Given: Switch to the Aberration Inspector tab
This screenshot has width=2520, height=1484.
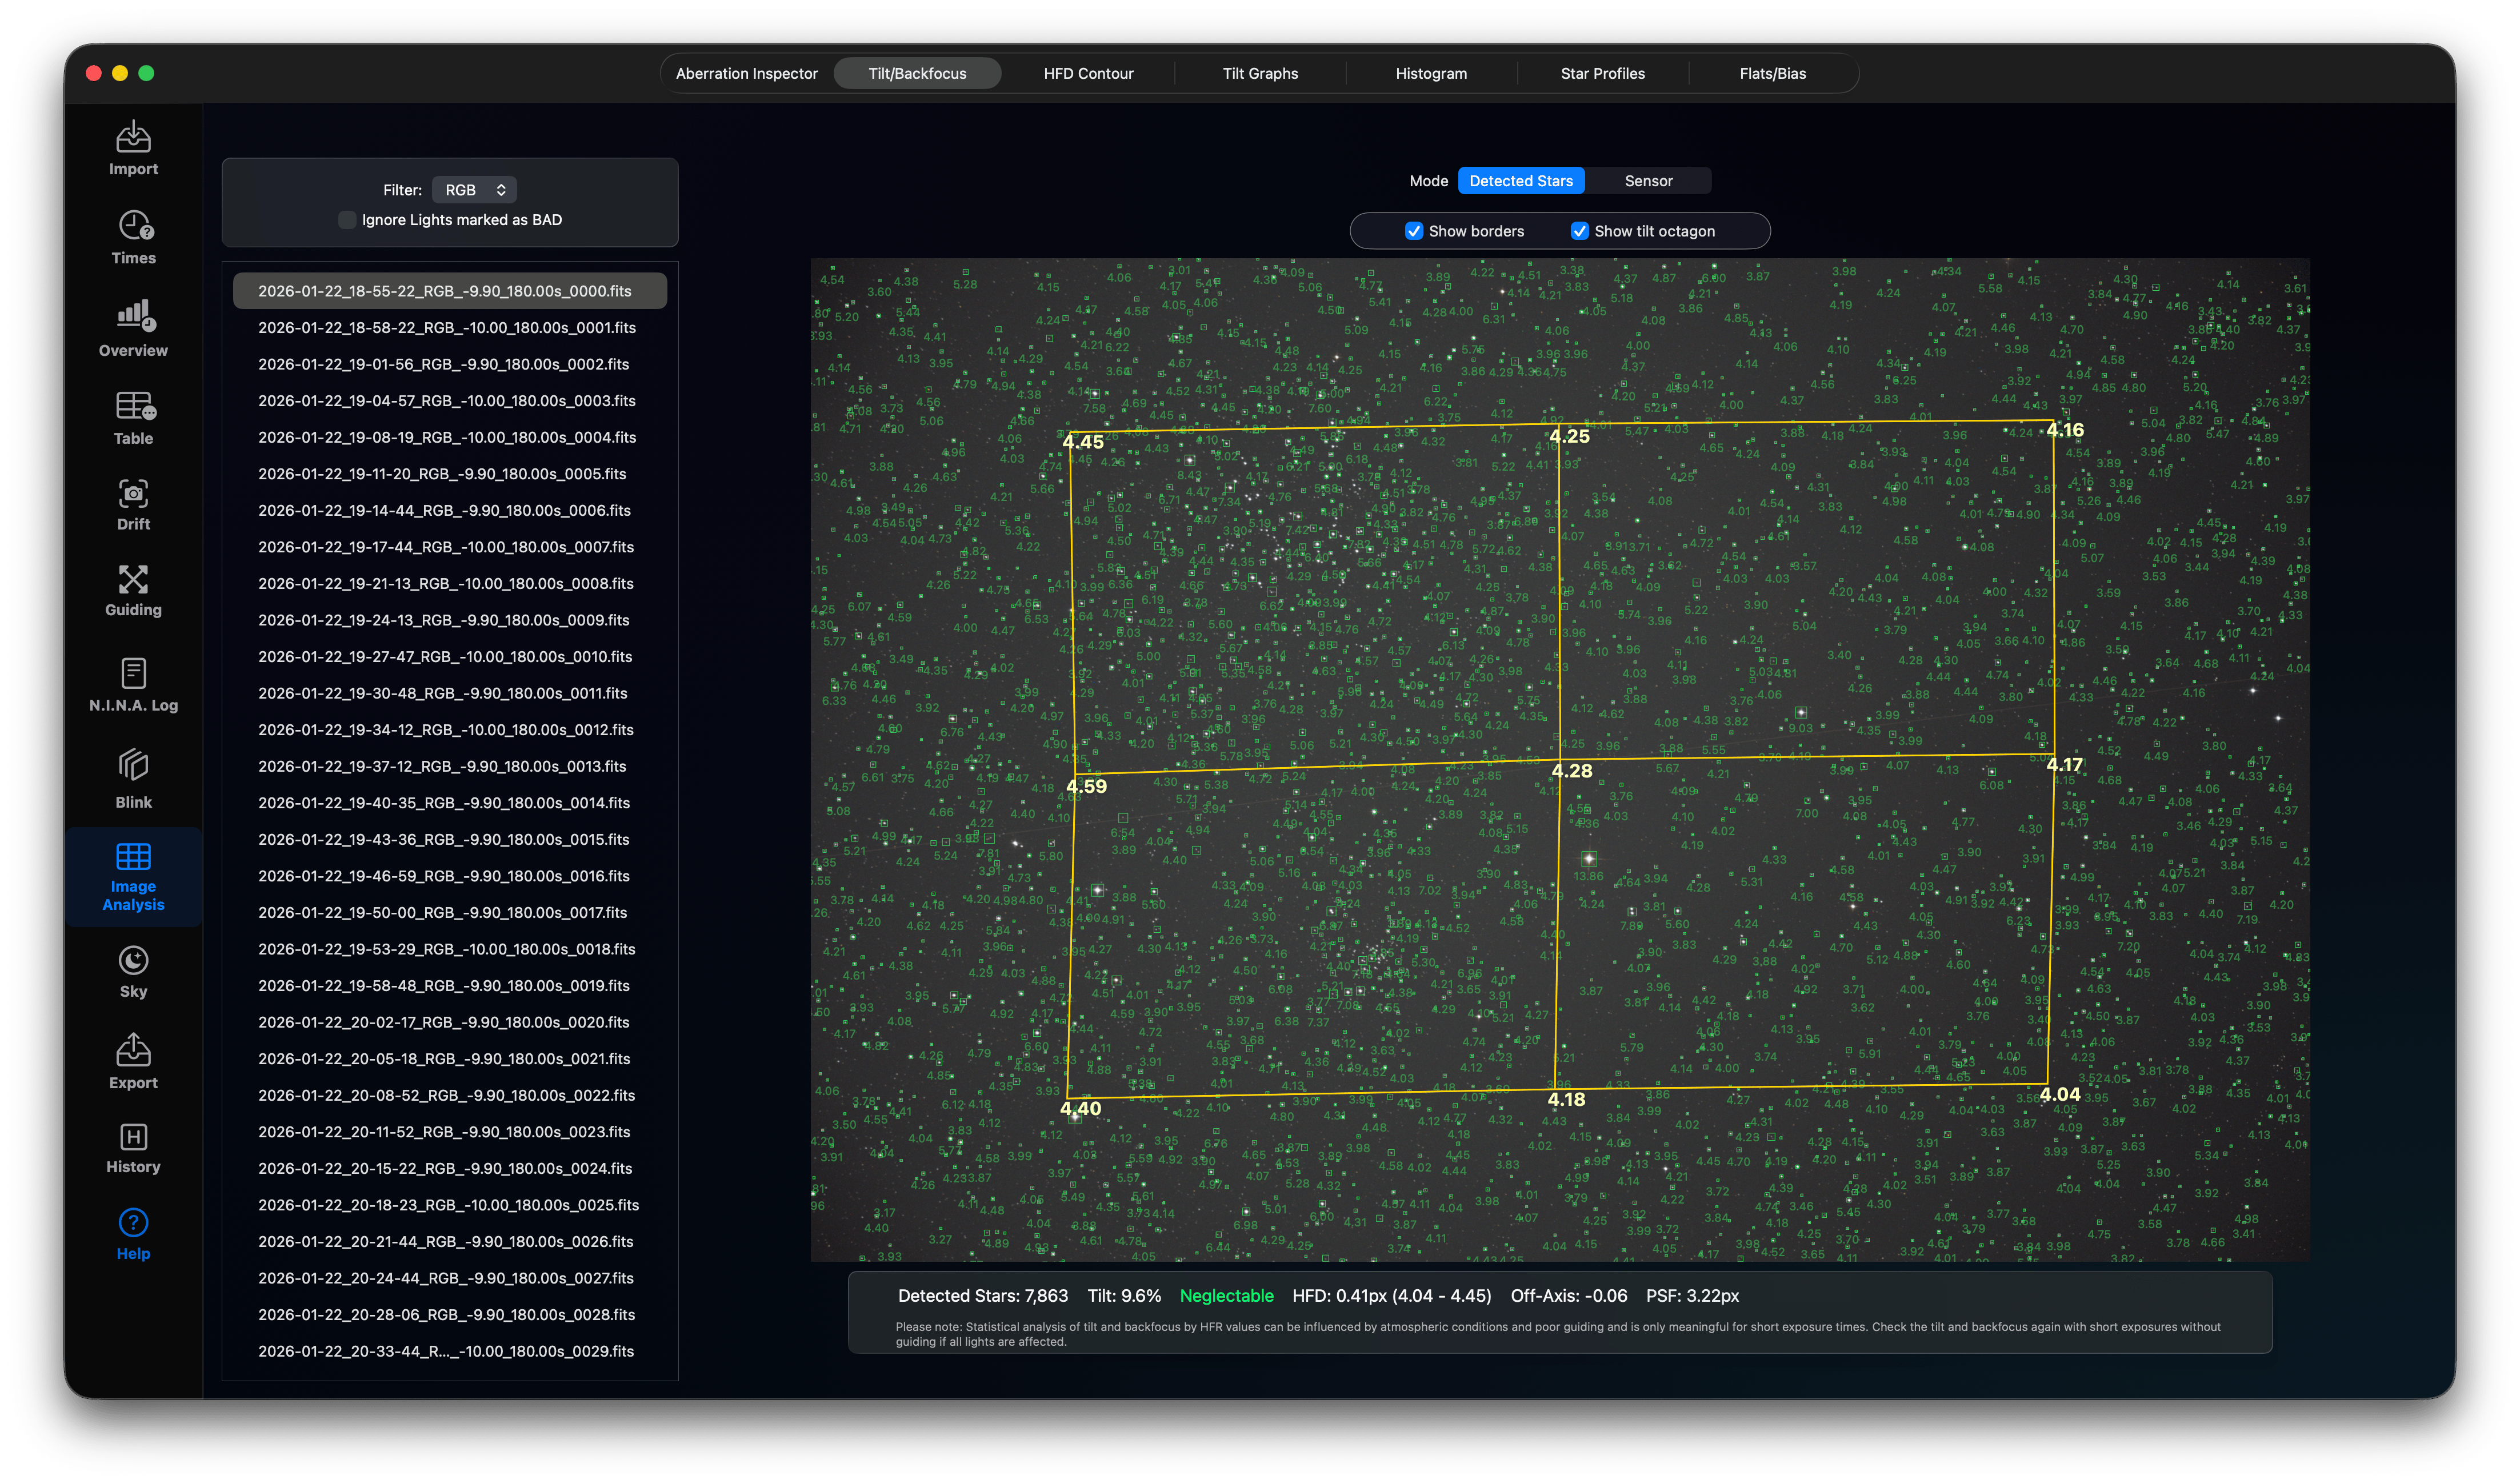Looking at the screenshot, I should 746,73.
